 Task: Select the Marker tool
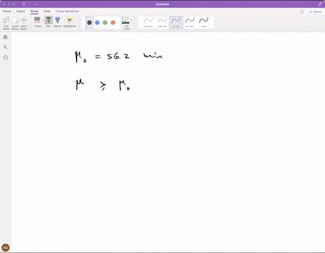pyautogui.click(x=58, y=22)
